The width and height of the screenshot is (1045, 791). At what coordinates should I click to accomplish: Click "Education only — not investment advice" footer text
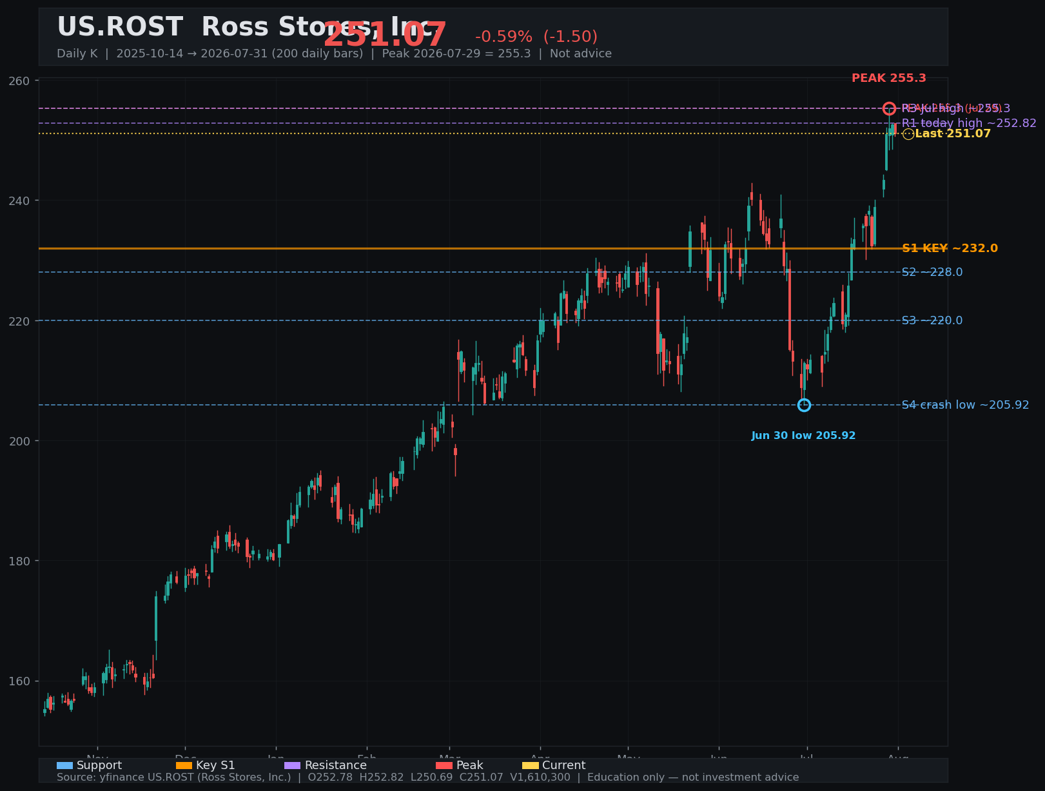click(693, 777)
